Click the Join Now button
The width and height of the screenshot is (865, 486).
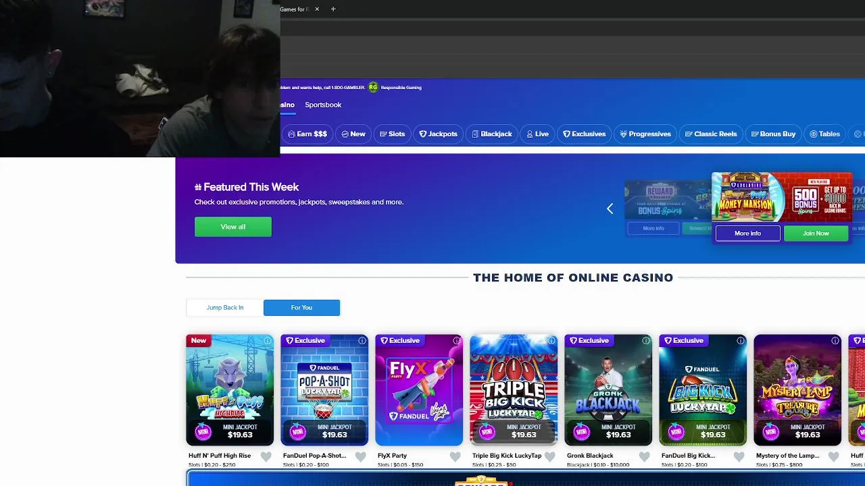coord(816,234)
